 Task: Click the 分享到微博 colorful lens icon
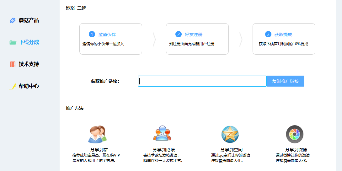pyautogui.click(x=294, y=134)
